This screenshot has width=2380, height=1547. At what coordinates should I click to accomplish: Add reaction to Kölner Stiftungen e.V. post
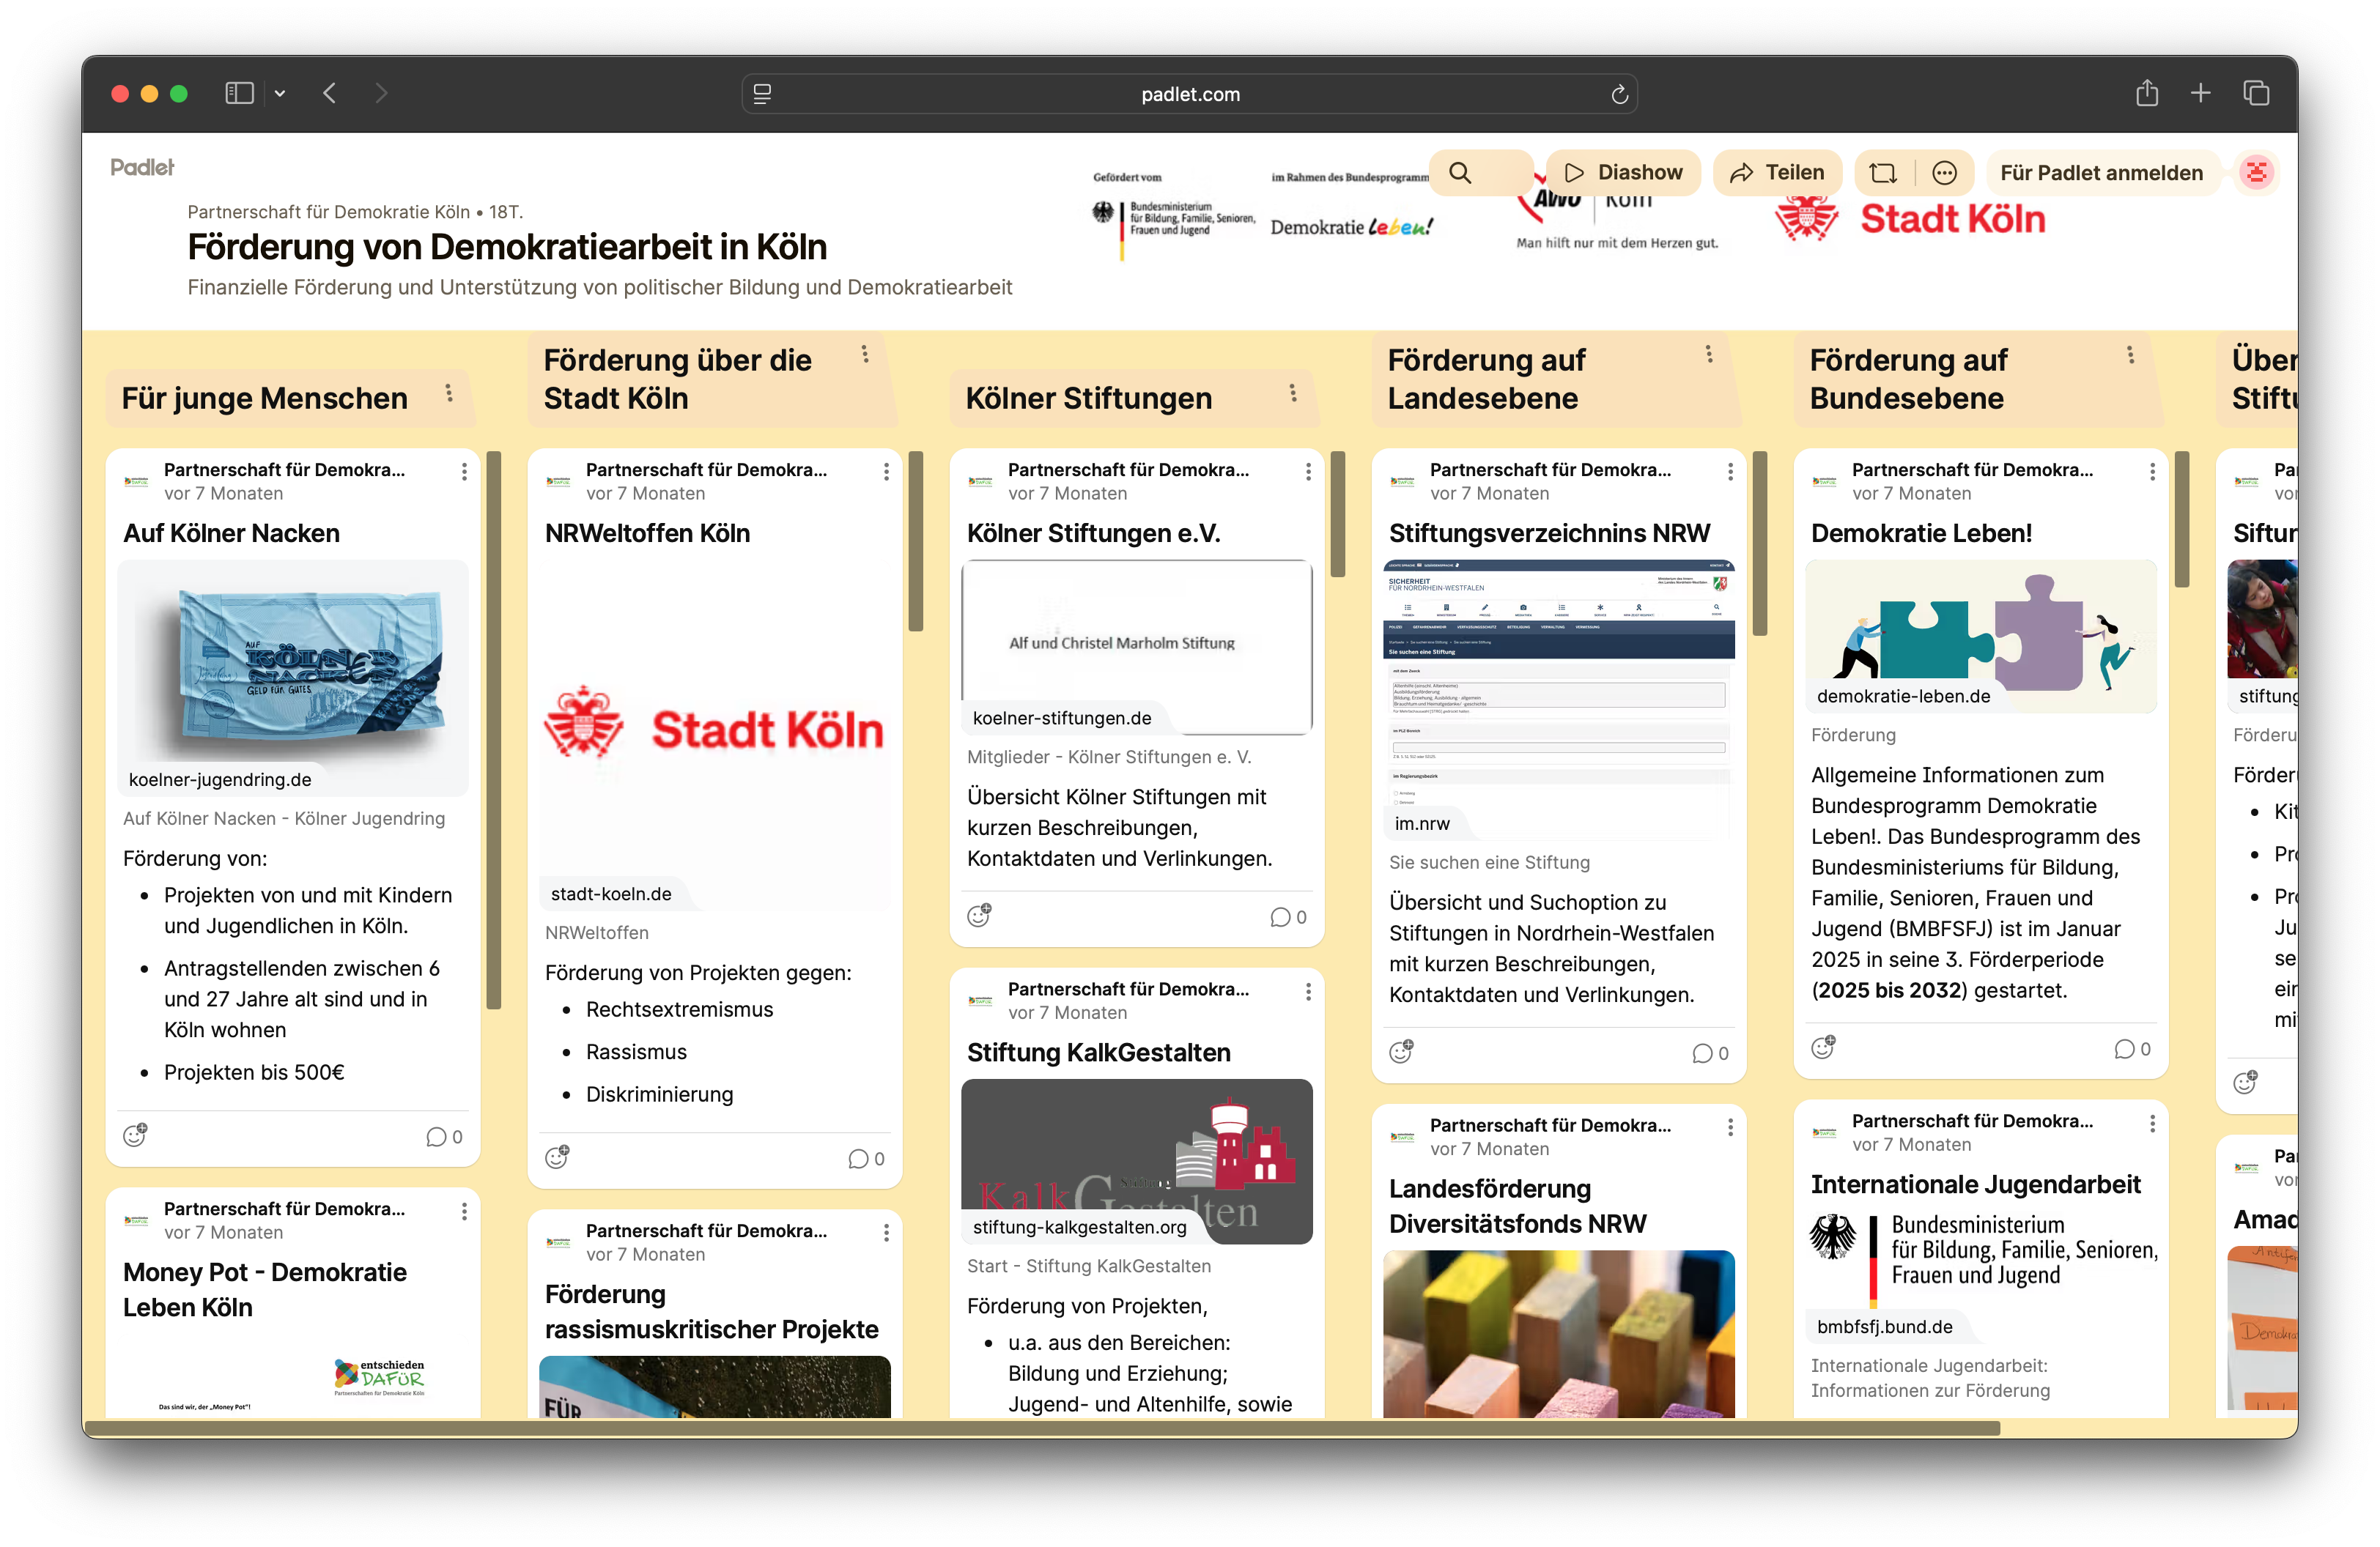pyautogui.click(x=979, y=916)
